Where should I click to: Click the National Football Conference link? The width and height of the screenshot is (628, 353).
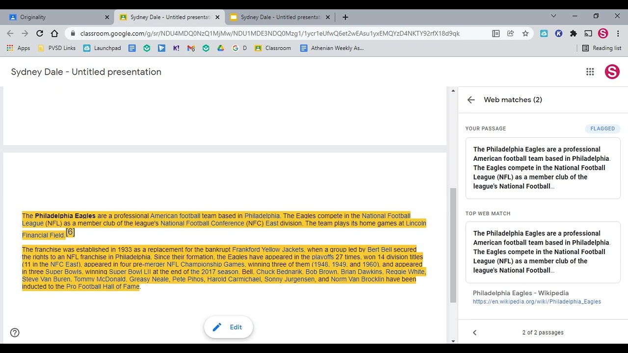(x=202, y=223)
